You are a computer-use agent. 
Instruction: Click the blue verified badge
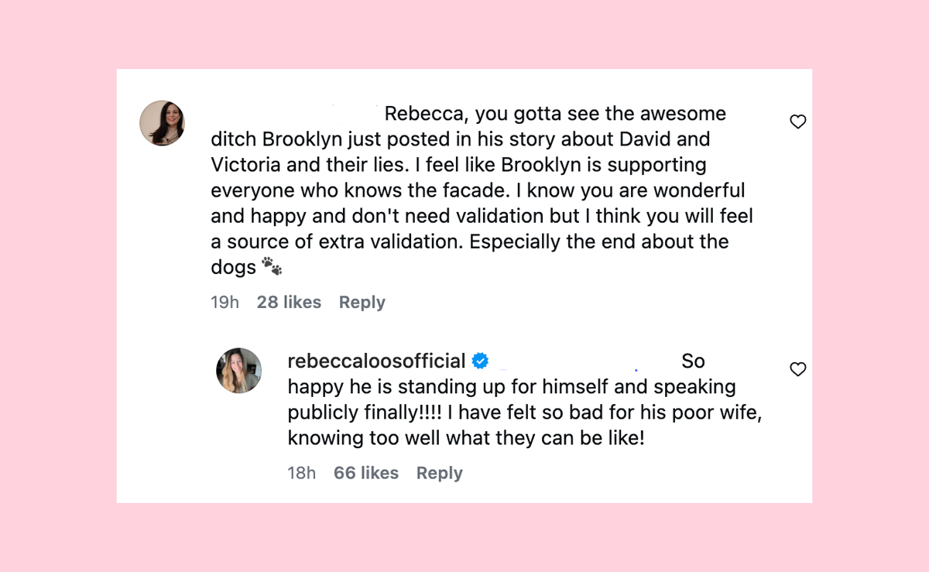click(x=480, y=361)
